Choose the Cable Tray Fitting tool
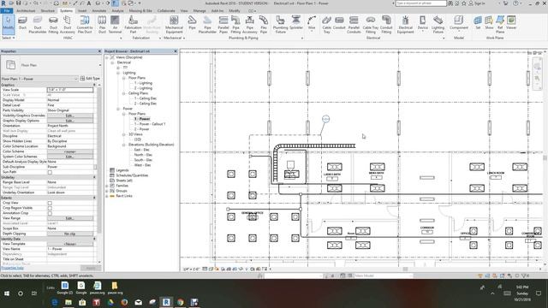 coord(371,25)
